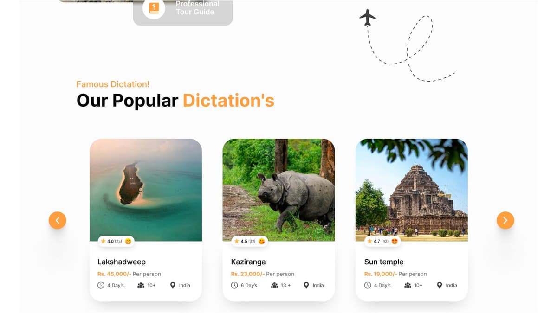Viewport: 557px width, 313px height.
Task: Click the clock icon on the Sun temple card
Action: (x=368, y=285)
